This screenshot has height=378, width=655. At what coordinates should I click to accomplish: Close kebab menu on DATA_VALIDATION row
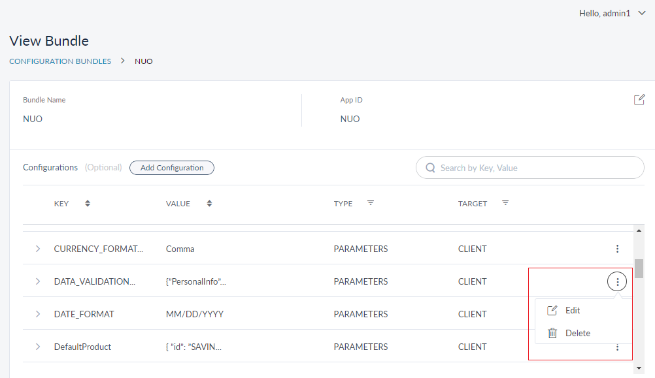[x=617, y=281]
